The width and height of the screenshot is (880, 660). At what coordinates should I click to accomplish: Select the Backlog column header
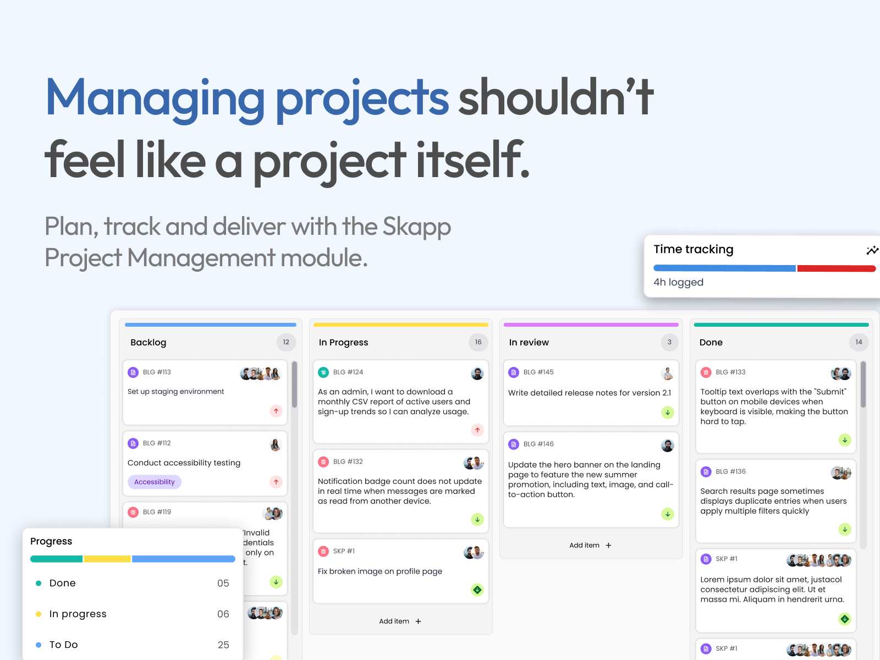coord(148,342)
